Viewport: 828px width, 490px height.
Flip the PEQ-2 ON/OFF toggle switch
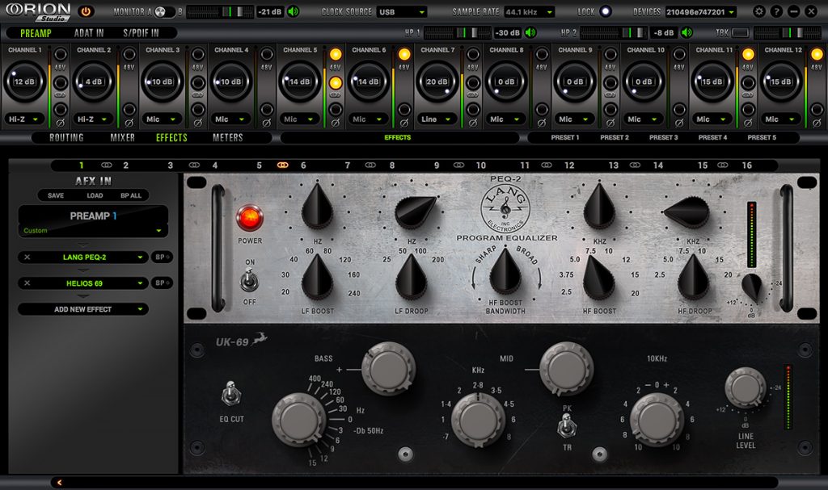point(249,280)
